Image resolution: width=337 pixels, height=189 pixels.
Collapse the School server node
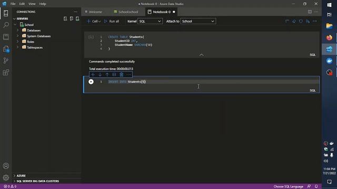pos(15,25)
